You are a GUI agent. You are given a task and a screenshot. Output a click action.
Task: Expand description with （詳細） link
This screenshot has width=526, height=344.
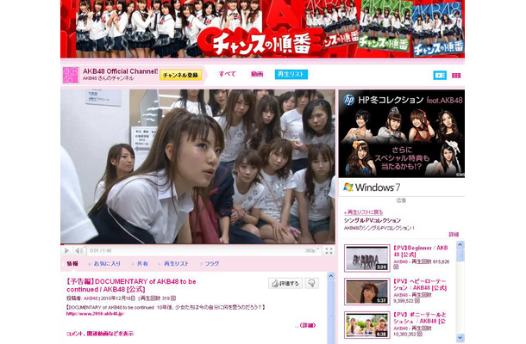(308, 325)
